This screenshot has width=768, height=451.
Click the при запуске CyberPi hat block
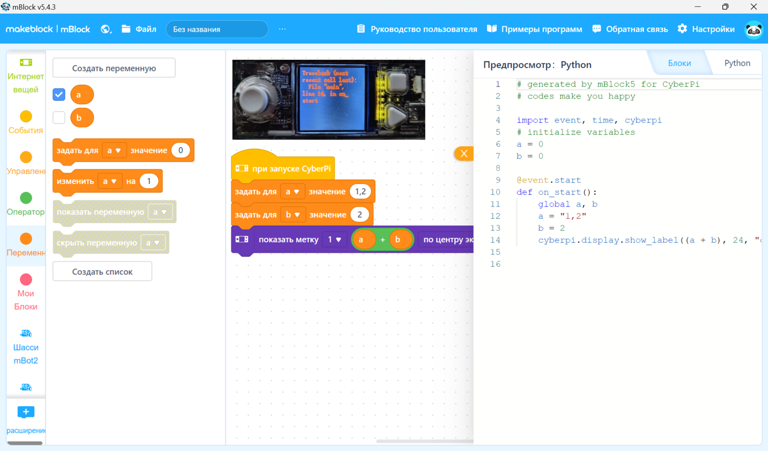coord(283,167)
